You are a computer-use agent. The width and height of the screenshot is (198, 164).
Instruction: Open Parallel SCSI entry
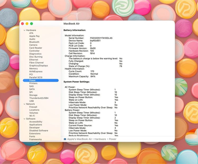coord(36,78)
